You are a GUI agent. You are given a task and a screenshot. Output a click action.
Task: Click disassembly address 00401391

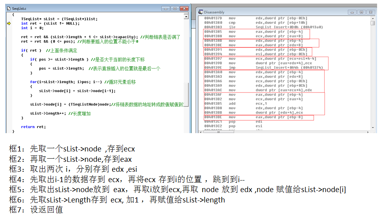pos(213,50)
